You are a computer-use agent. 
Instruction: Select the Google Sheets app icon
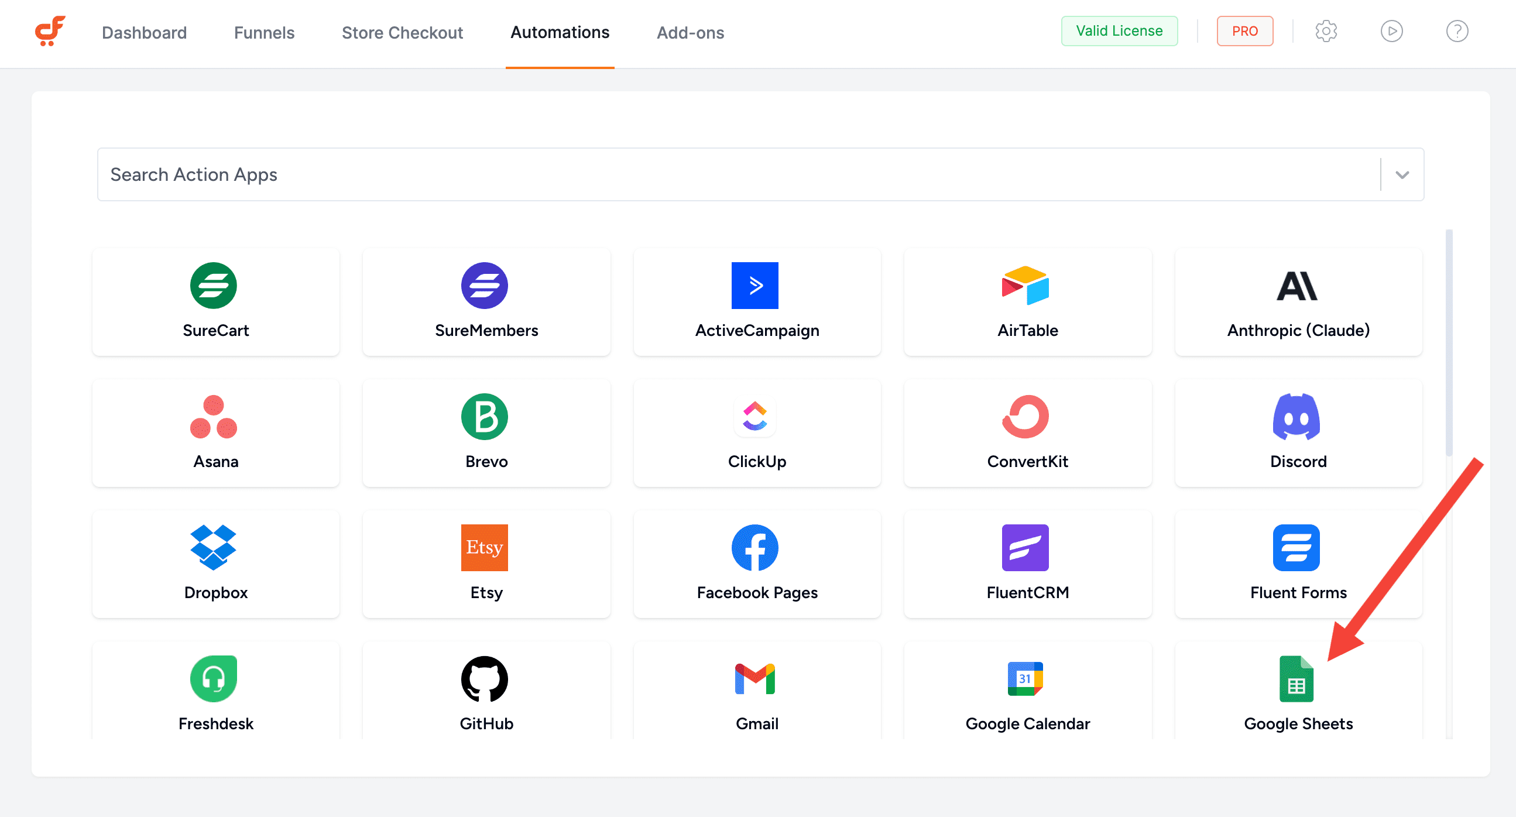[1296, 679]
